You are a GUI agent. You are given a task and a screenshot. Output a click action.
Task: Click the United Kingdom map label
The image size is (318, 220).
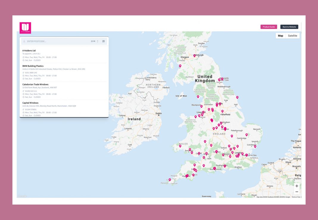tap(205, 79)
